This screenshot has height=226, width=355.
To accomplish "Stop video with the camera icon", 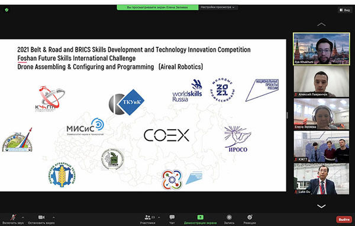I will 41,217.
